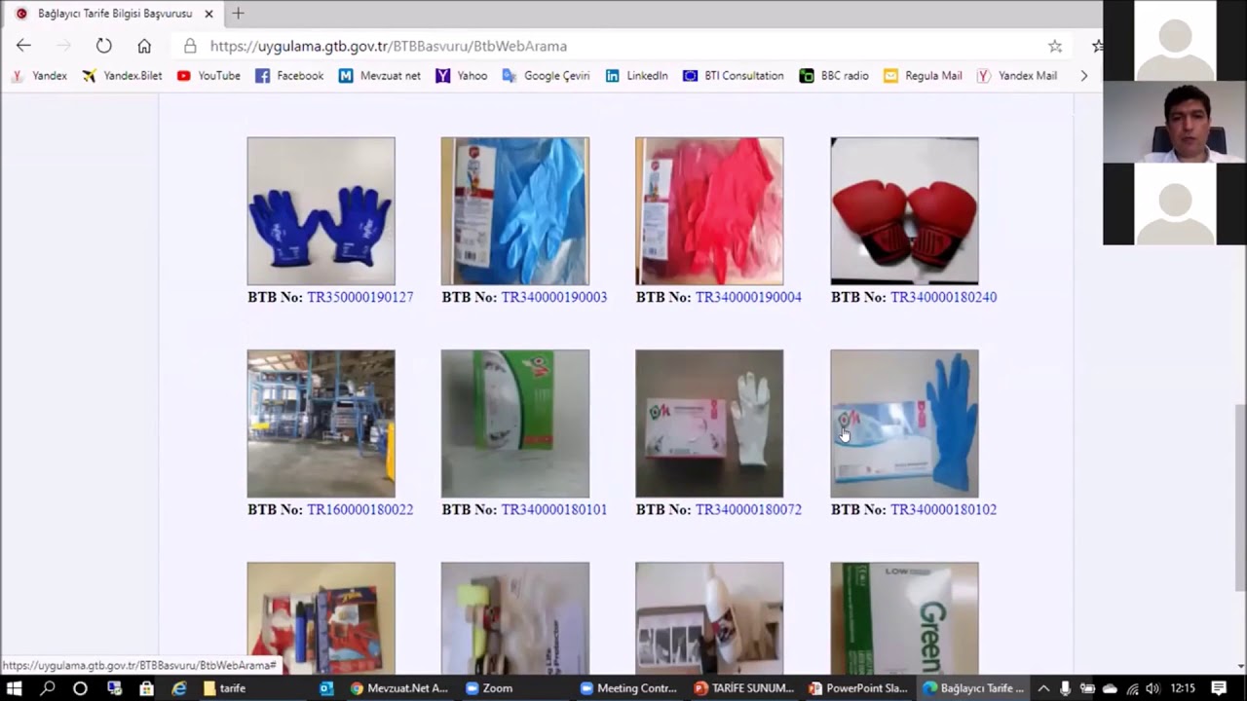Open volume control in system tray

tap(1153, 688)
